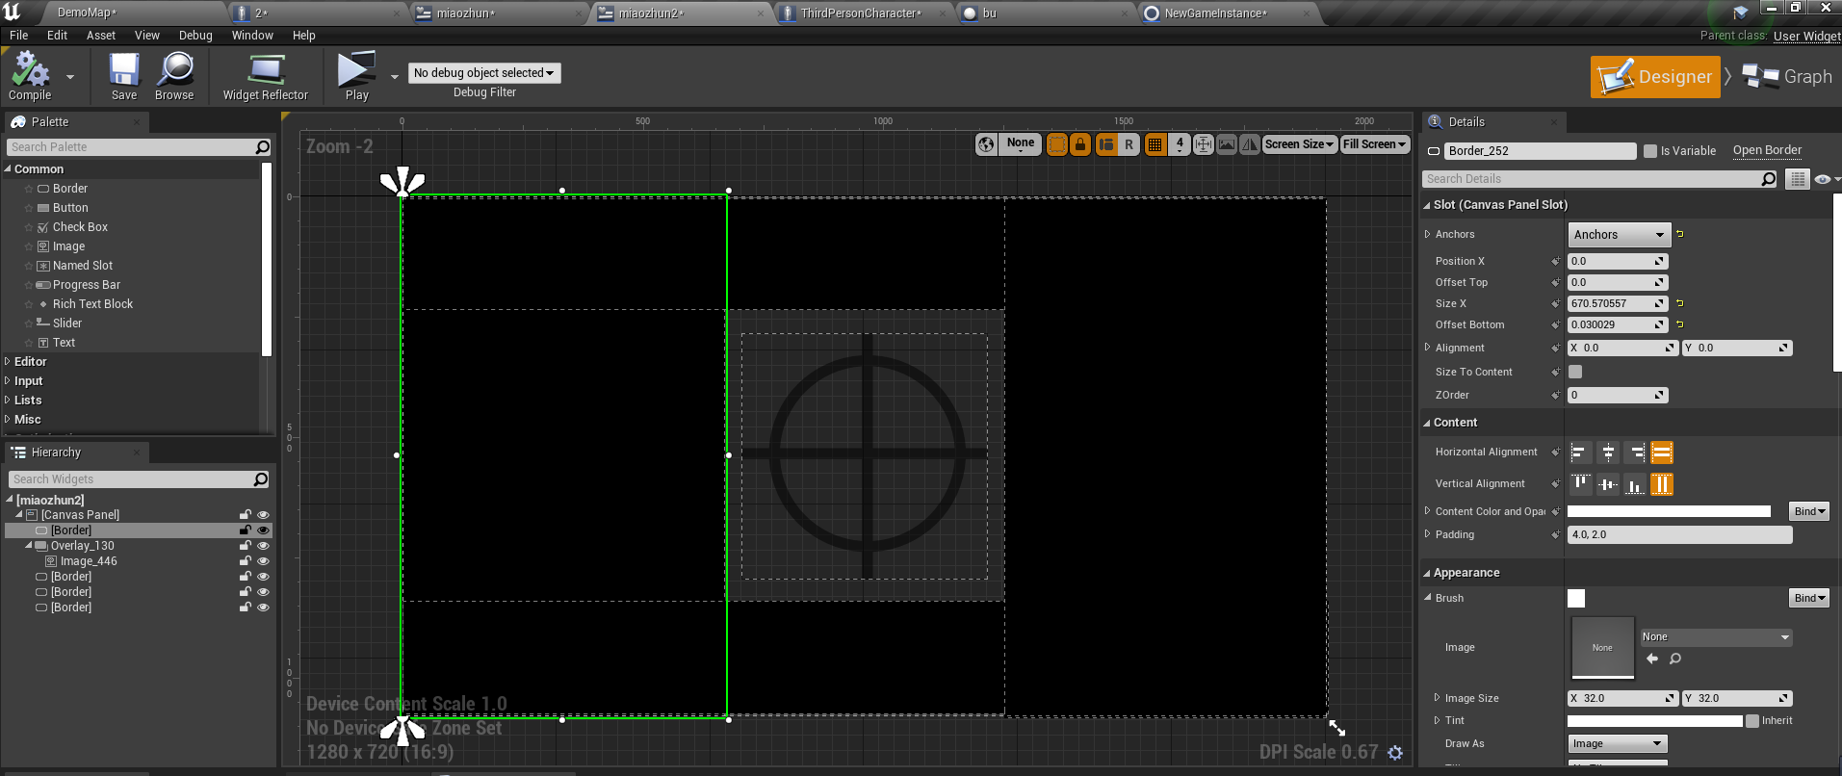Switch to Graph editor mode

point(1787,77)
